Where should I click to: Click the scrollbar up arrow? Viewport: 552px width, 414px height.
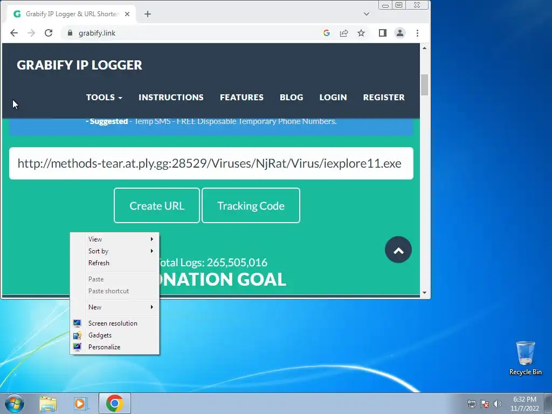coord(425,48)
